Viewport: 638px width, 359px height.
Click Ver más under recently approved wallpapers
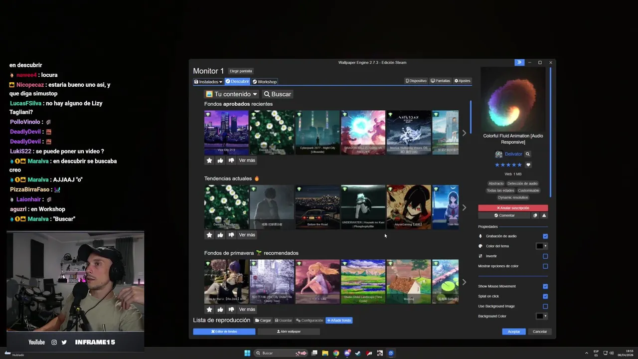point(247,160)
